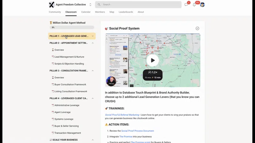Click the 0% course progress bar
Viewport: 255px width, 143px height.
[72, 27]
